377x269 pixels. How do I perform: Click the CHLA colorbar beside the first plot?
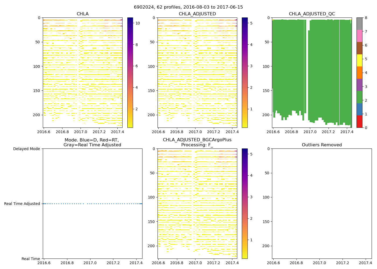(130, 73)
